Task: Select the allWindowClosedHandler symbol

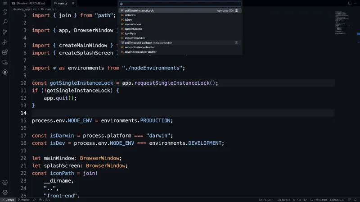Action: (180, 52)
